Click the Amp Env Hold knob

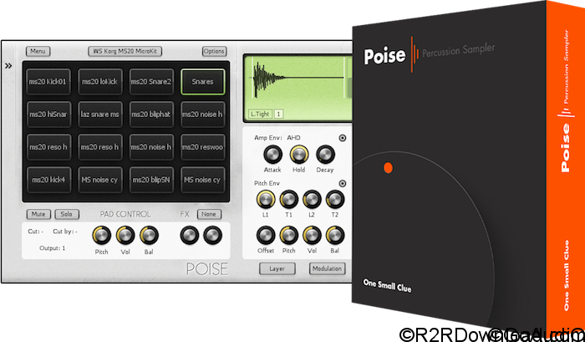299,154
